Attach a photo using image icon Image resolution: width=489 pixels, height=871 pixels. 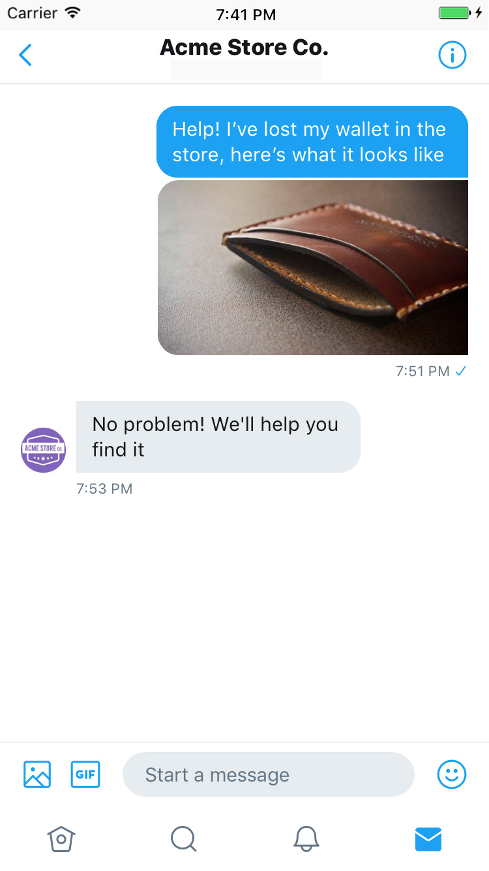tap(37, 774)
